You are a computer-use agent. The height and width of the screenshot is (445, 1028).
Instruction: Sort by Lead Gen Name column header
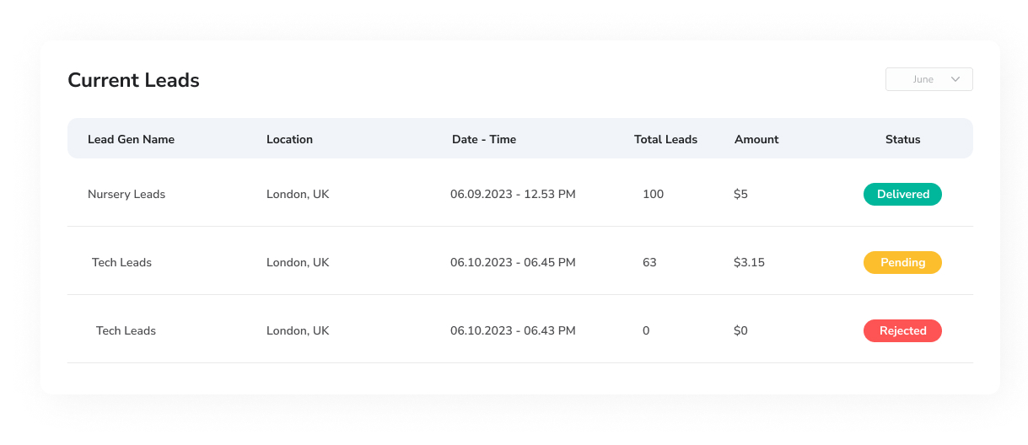131,139
